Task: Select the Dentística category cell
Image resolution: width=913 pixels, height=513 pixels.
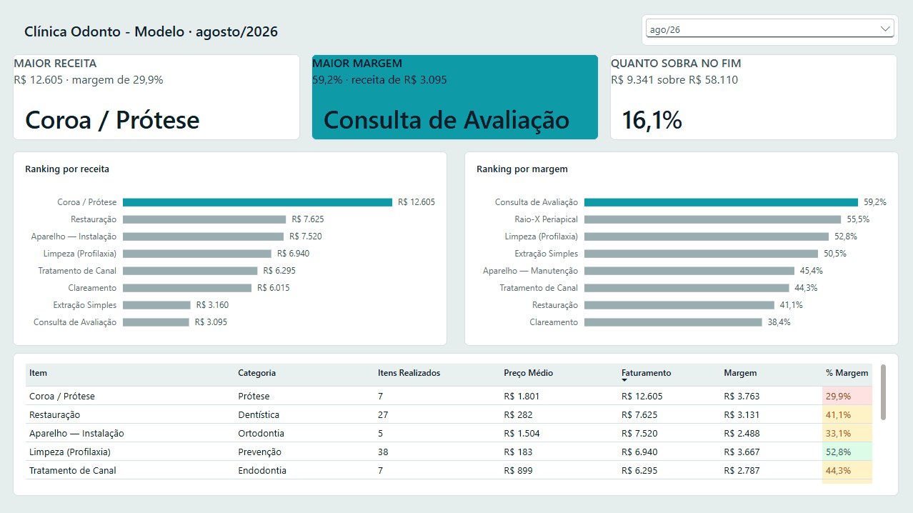Action: [x=259, y=414]
